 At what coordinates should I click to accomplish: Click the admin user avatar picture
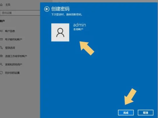pos(60,32)
